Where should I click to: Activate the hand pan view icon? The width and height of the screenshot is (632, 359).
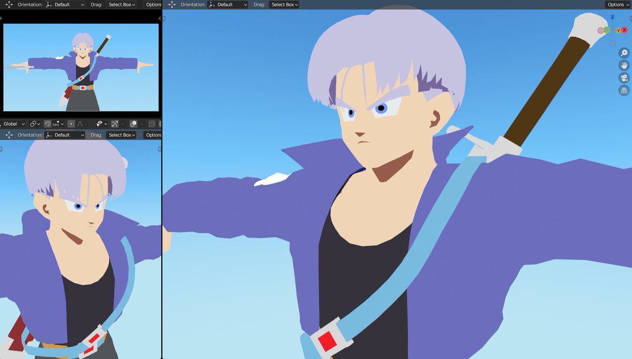pos(624,65)
